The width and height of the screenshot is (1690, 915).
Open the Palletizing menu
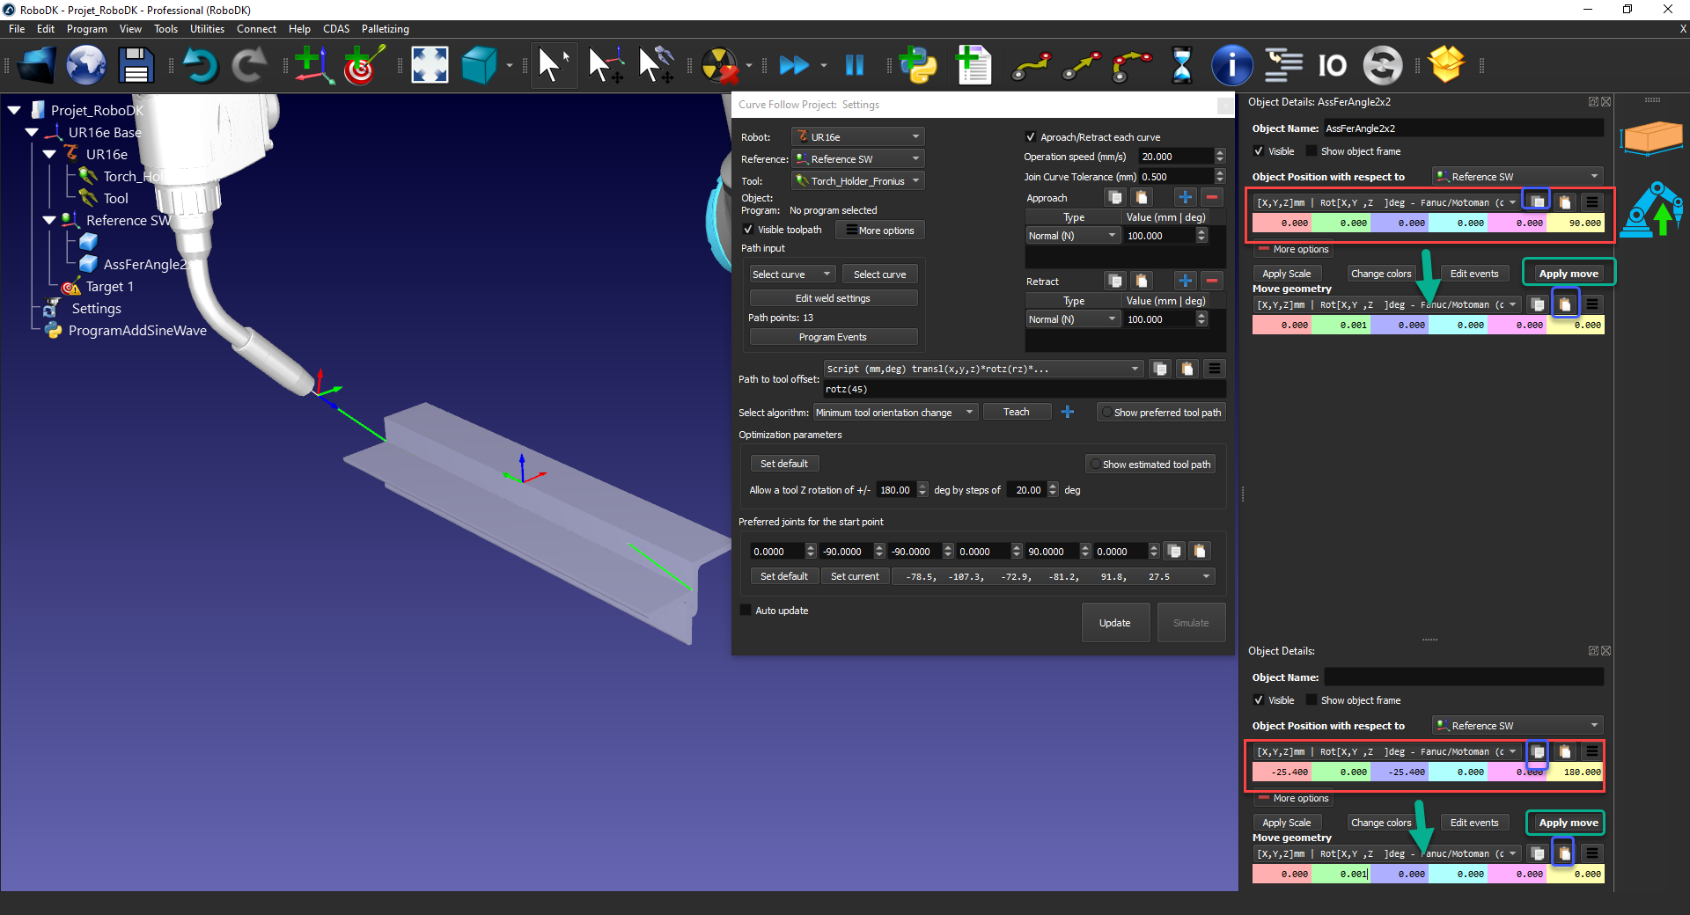[386, 29]
